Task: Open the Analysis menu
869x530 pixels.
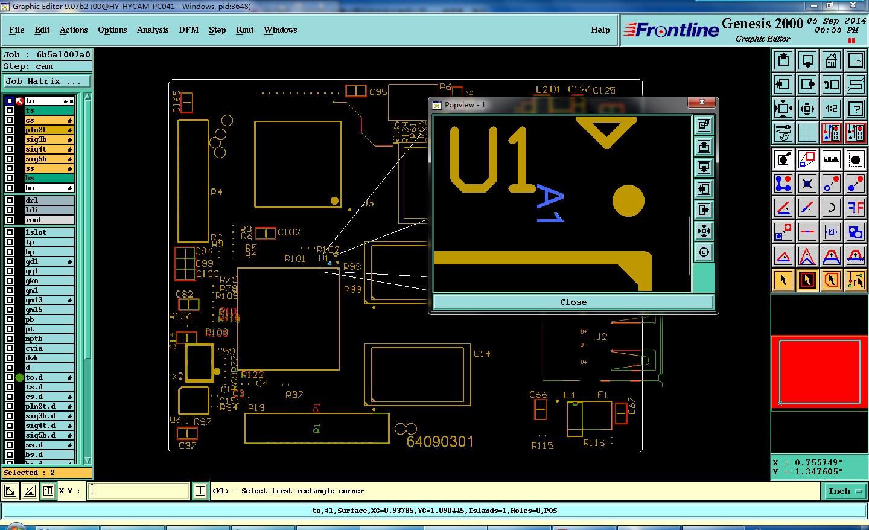Action: point(153,30)
